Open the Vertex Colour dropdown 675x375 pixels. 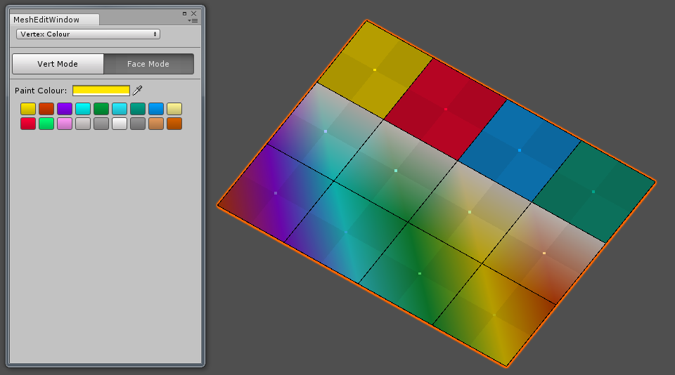pyautogui.click(x=89, y=34)
